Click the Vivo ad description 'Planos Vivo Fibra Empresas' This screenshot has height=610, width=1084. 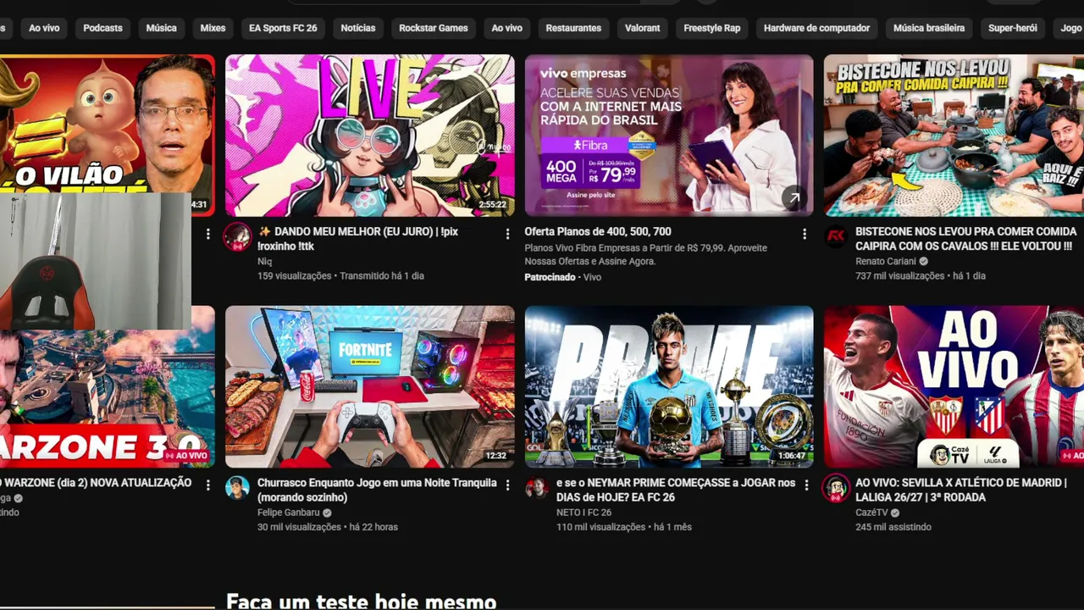coord(645,254)
